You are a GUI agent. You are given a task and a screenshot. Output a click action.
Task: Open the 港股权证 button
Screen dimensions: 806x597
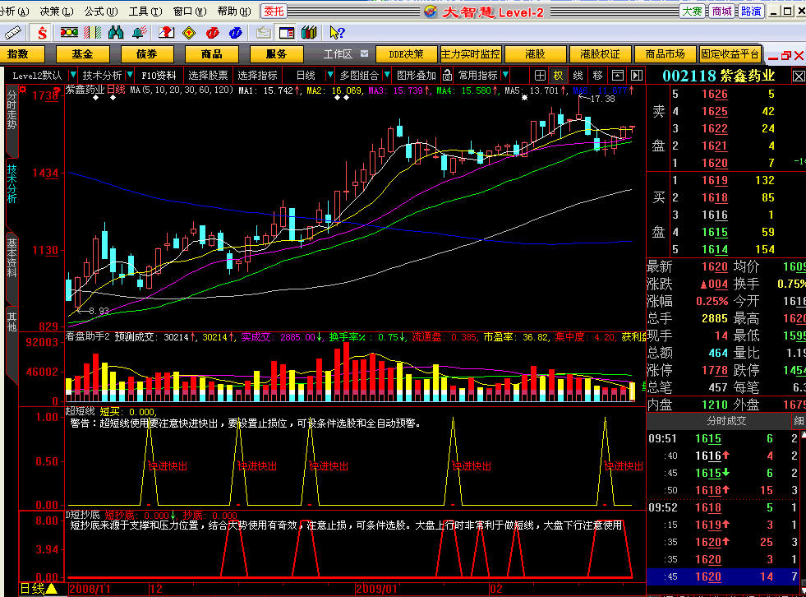click(600, 54)
